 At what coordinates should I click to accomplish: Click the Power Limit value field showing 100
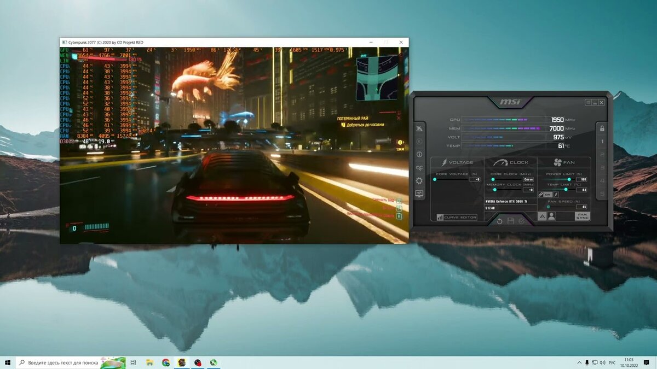click(x=581, y=179)
